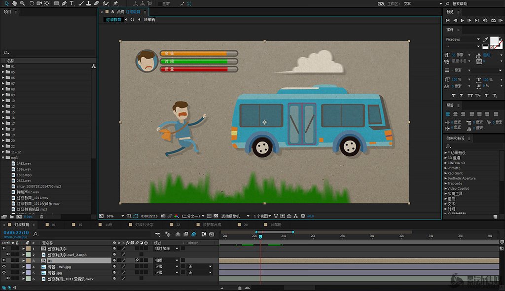Select the Horizontal Type tool
The height and width of the screenshot is (291, 505).
click(72, 3)
